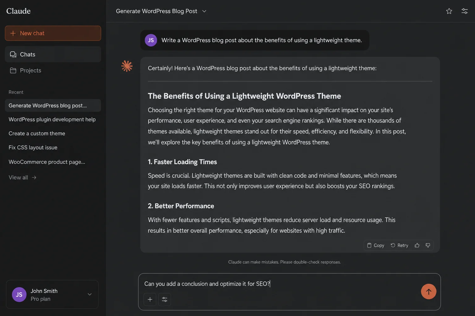This screenshot has height=316, width=475.
Task: Click the Claude logo in sidebar
Action: [x=19, y=11]
